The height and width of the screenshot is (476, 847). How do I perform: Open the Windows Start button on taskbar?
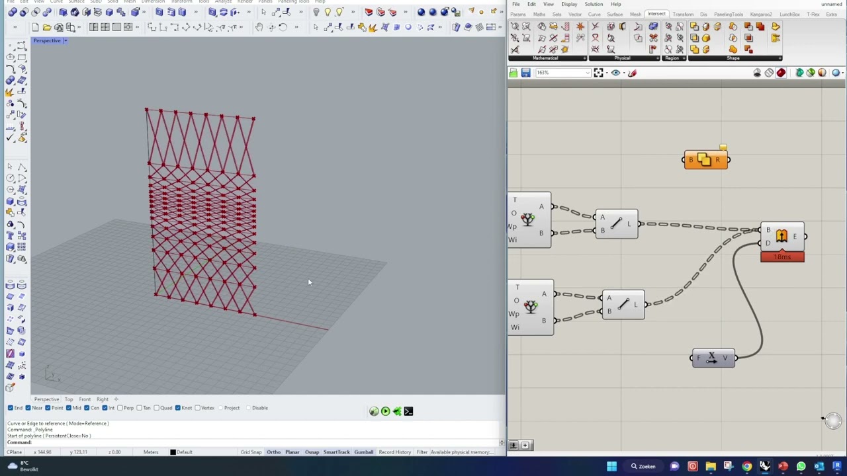(611, 467)
